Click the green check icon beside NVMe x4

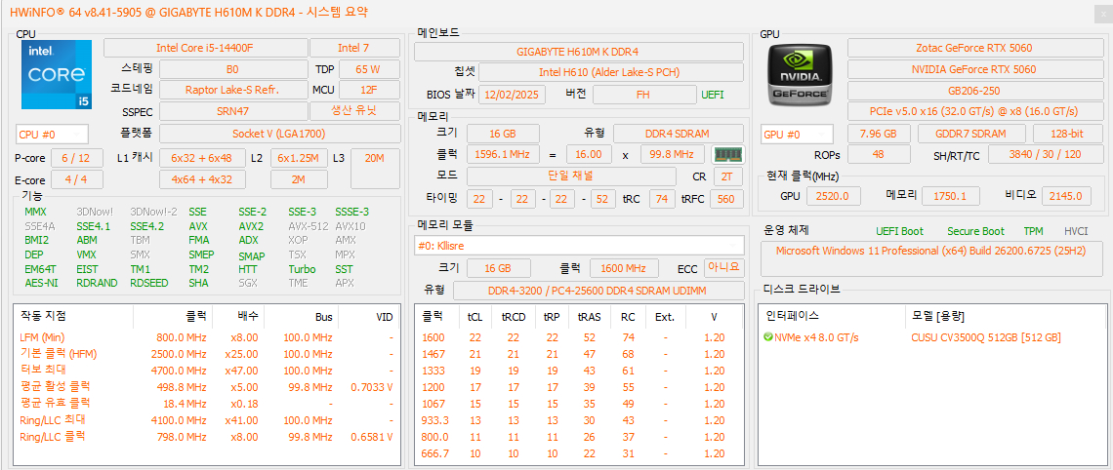[768, 337]
